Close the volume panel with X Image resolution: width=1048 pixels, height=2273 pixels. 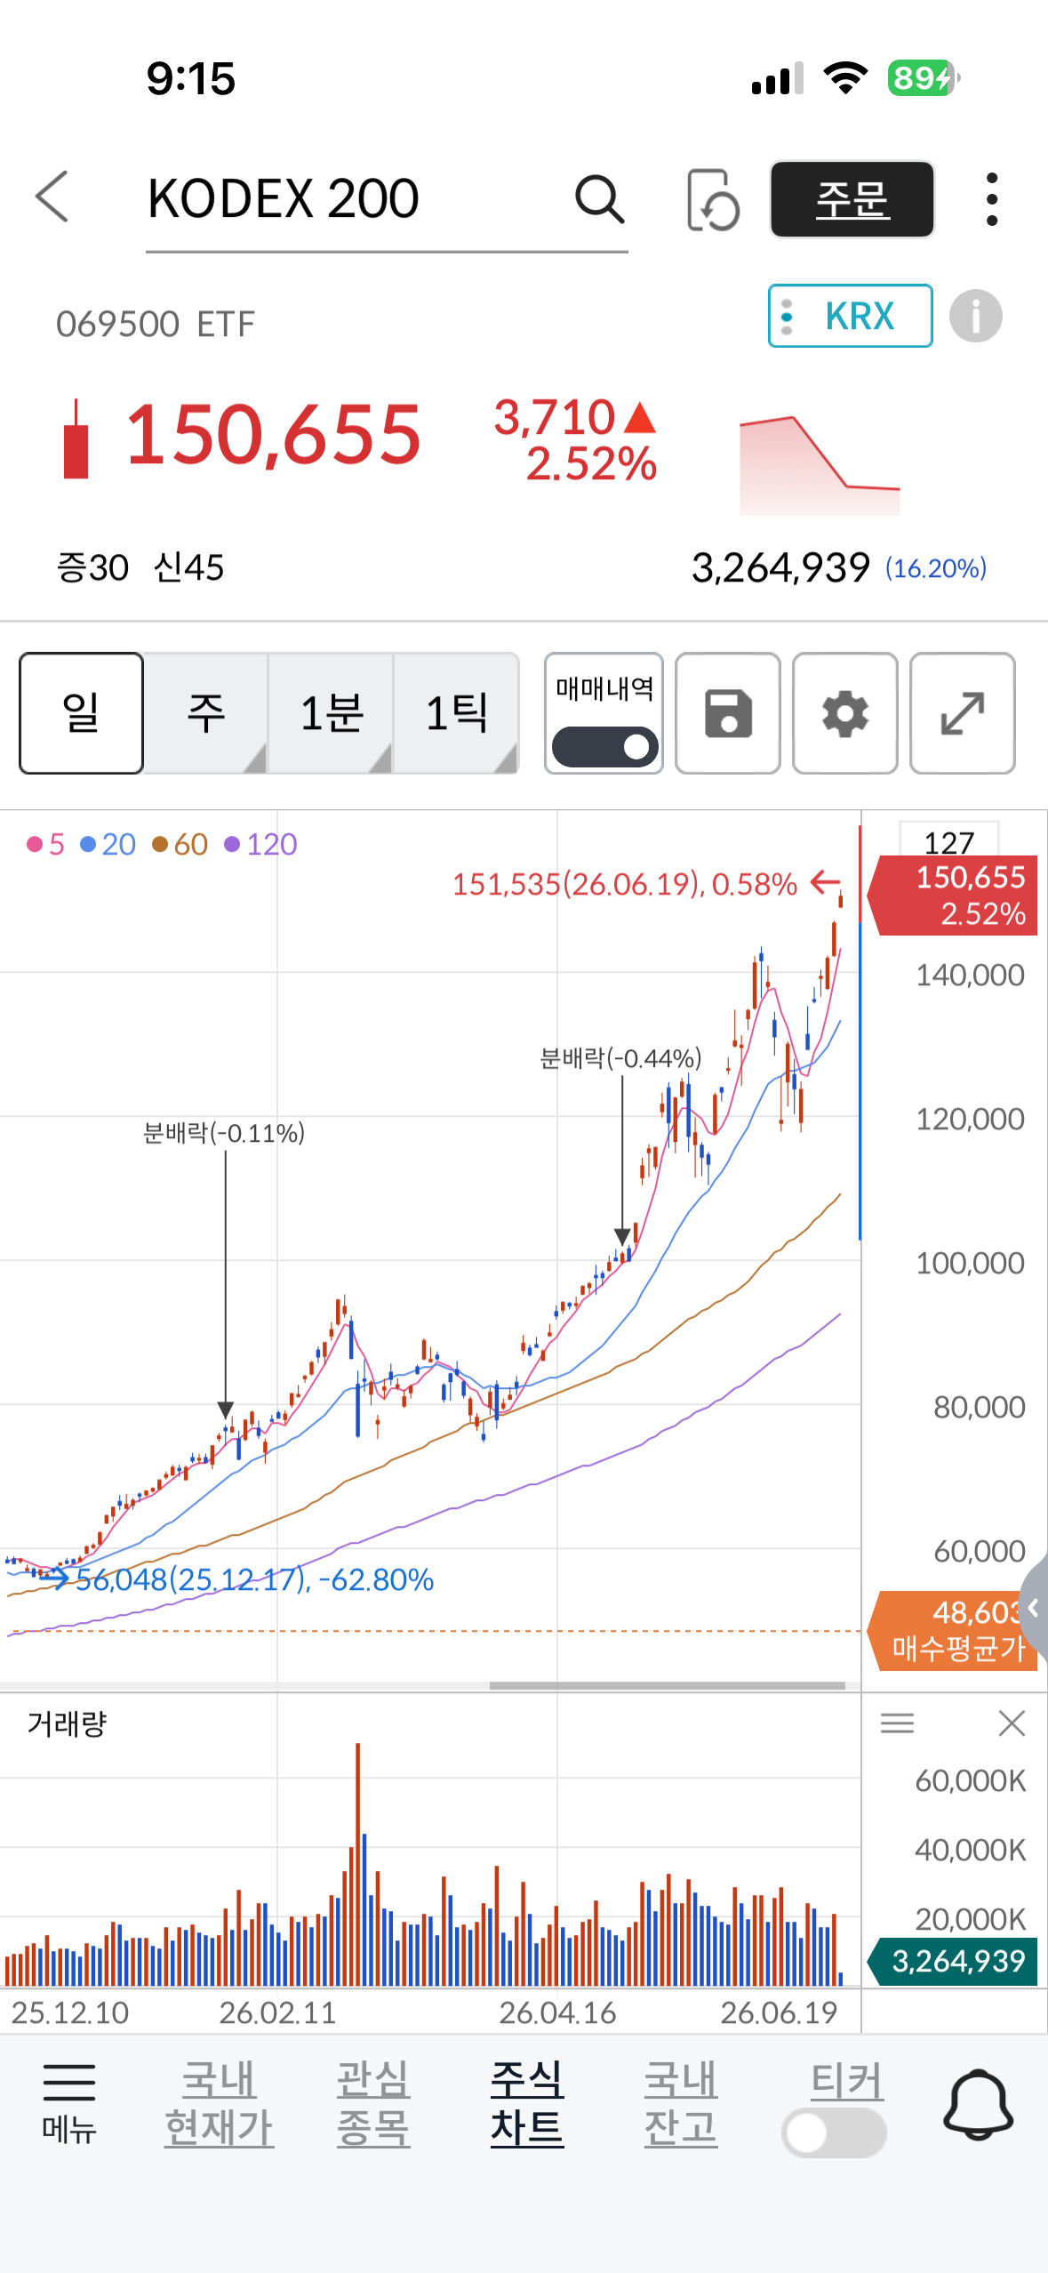click(1012, 1723)
